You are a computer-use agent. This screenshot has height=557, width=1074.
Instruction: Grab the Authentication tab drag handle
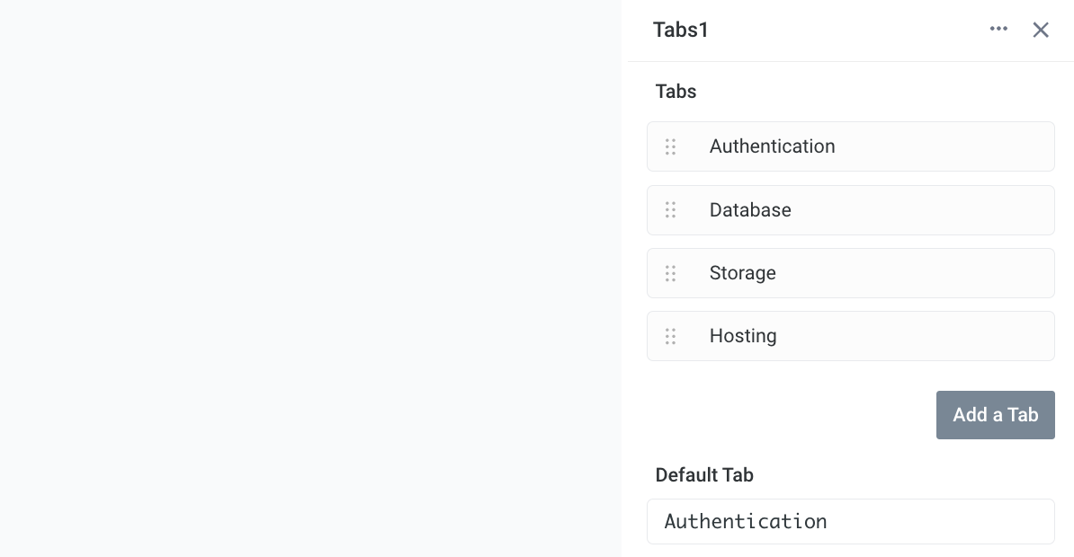pos(670,146)
